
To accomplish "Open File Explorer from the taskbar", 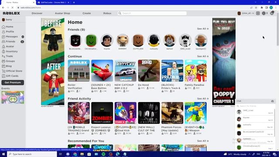I will tap(82, 154).
